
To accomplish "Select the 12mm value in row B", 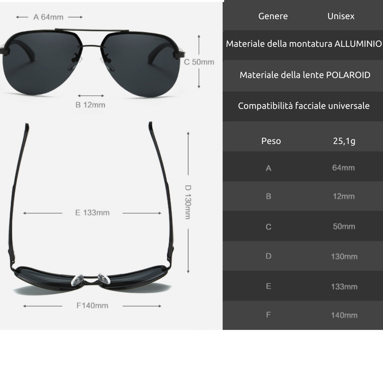I will [344, 196].
